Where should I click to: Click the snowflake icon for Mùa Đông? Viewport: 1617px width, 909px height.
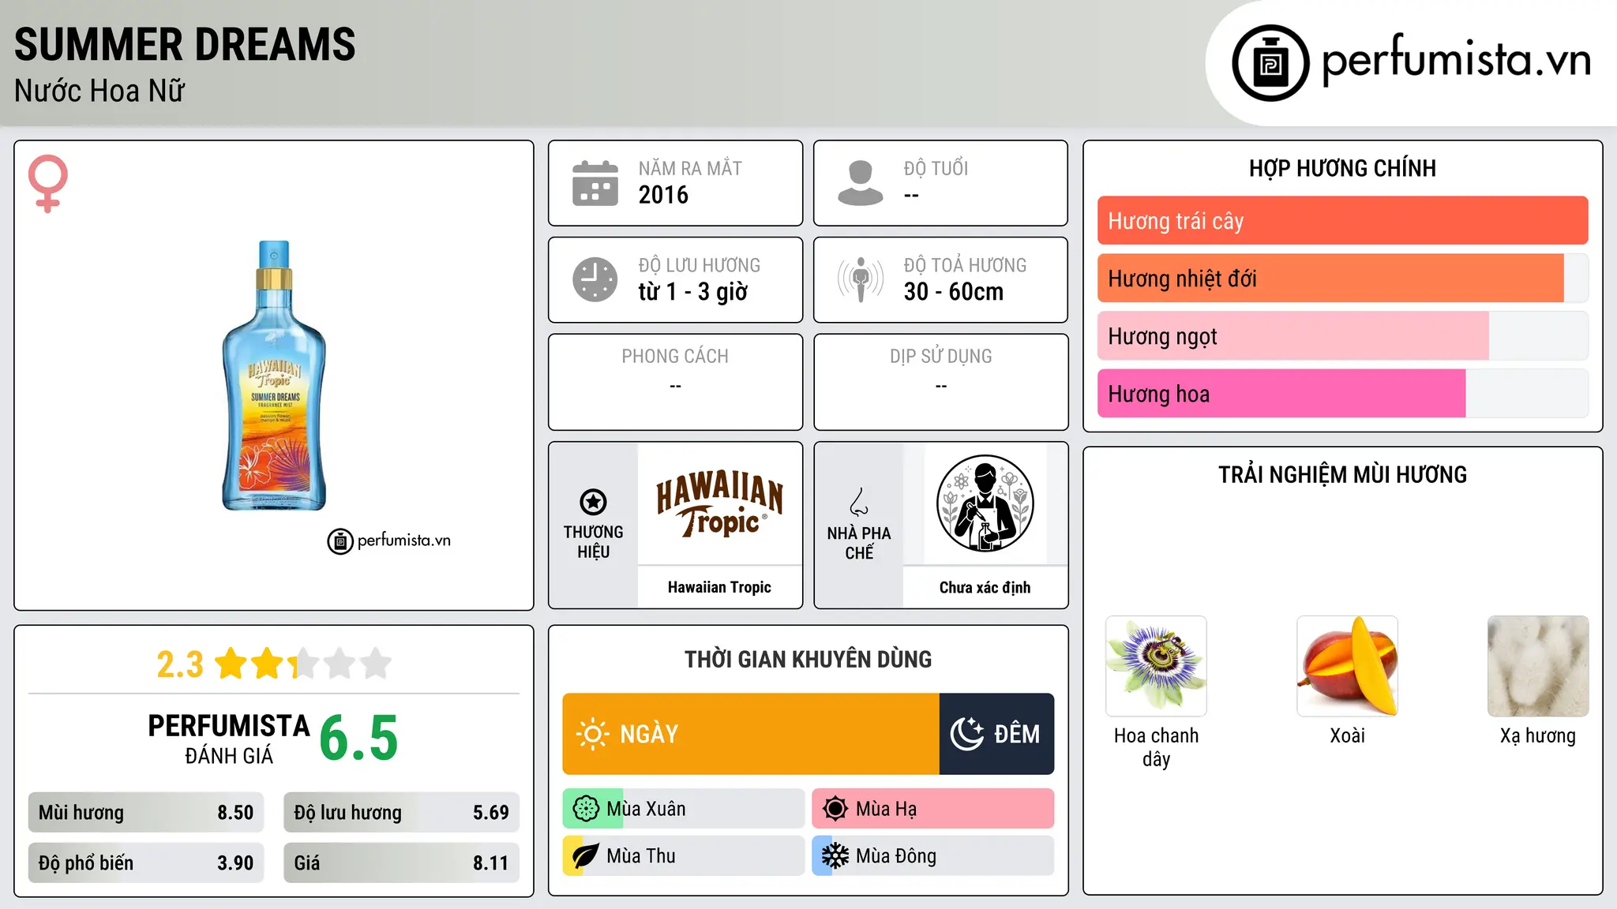[x=835, y=856]
